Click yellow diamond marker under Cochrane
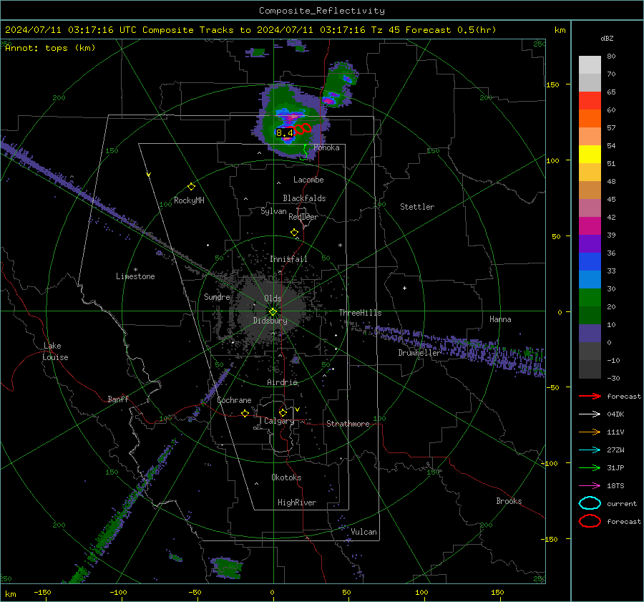Screen dimensions: 644x602 [245, 413]
